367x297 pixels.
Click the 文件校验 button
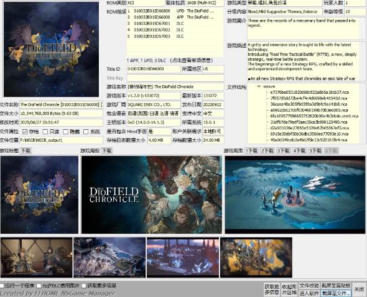pos(309,286)
